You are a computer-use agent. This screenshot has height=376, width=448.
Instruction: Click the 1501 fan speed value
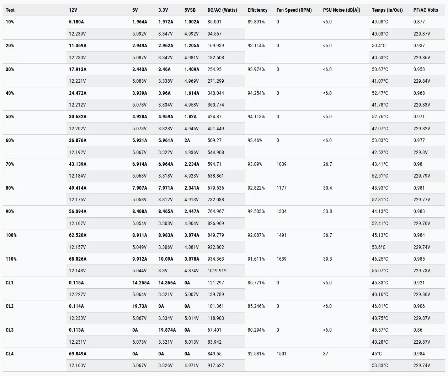pyautogui.click(x=281, y=354)
